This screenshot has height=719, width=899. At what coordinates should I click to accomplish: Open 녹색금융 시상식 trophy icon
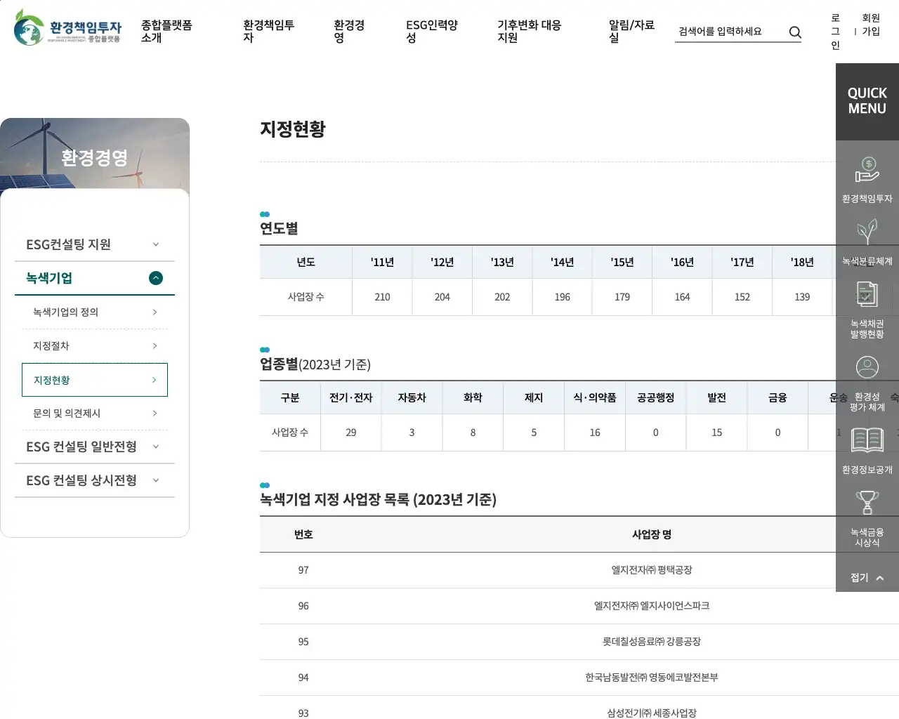pos(867,503)
